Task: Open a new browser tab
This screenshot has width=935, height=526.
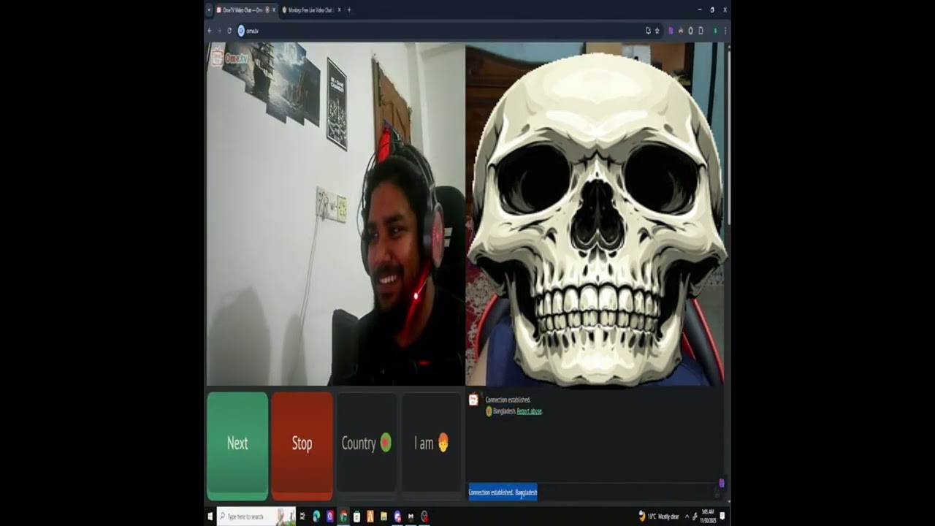Action: pos(349,10)
